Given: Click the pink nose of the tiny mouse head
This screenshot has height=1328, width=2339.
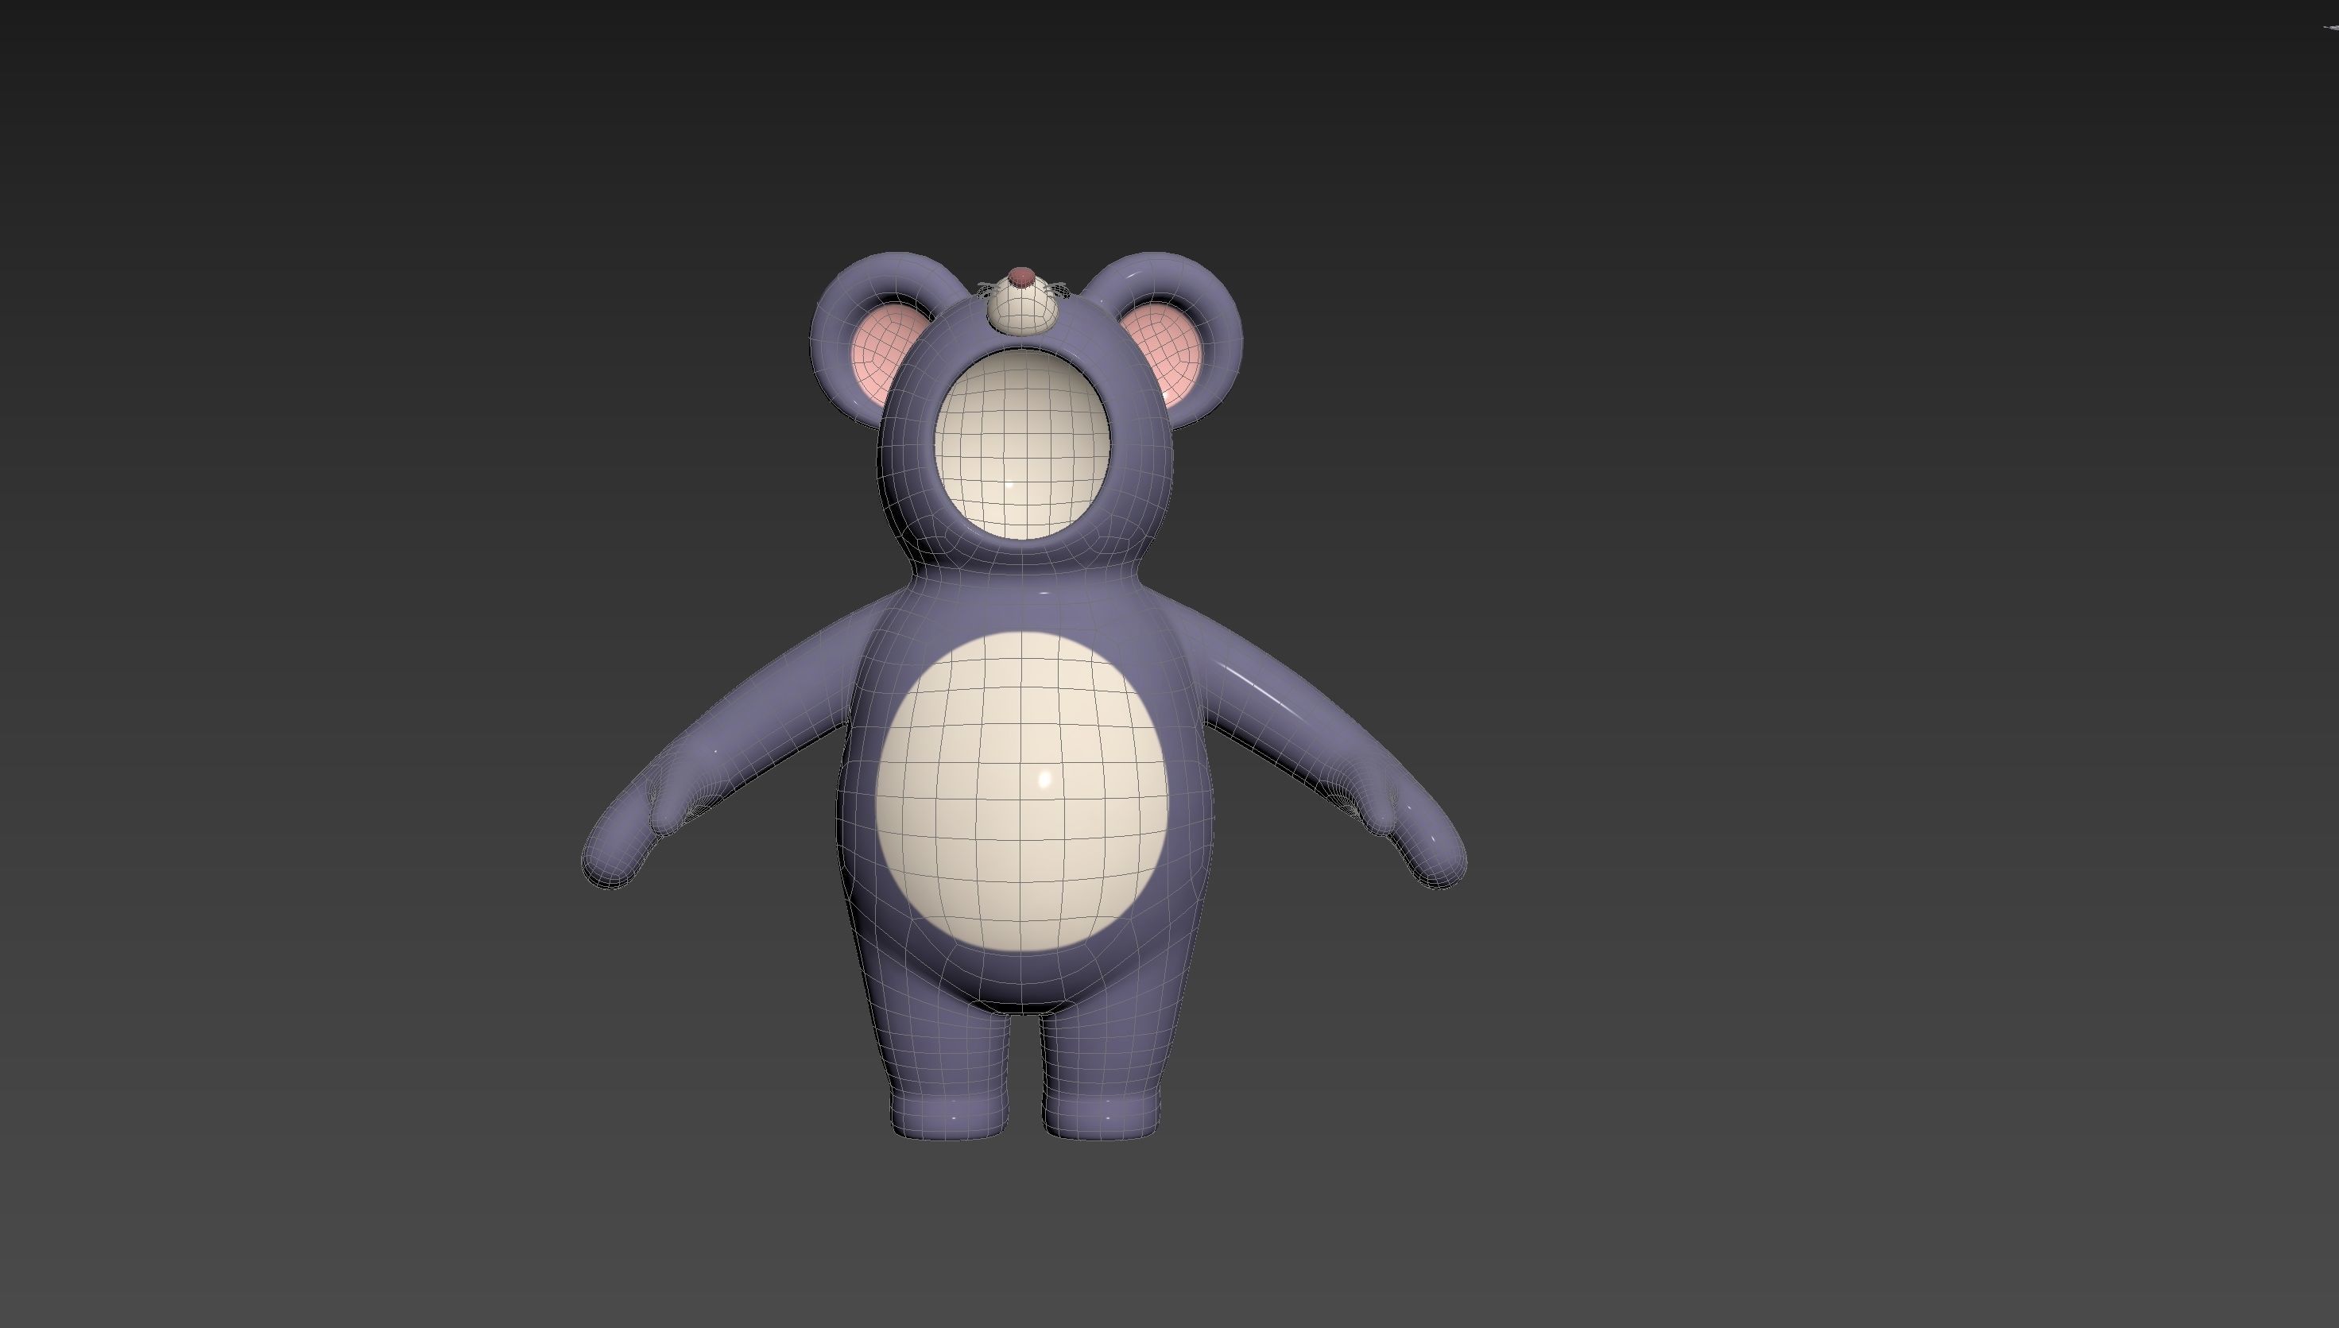Looking at the screenshot, I should pyautogui.click(x=1023, y=277).
